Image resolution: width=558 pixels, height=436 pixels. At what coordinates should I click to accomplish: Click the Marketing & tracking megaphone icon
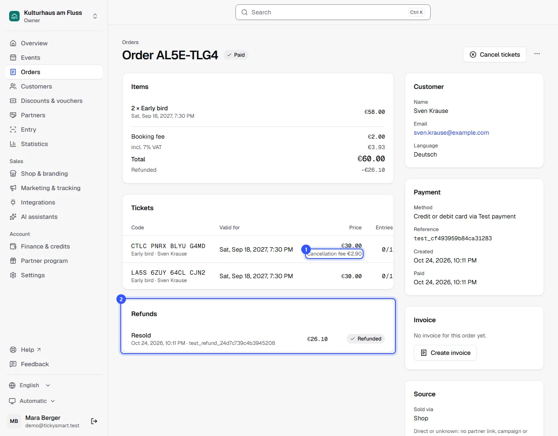pos(13,188)
